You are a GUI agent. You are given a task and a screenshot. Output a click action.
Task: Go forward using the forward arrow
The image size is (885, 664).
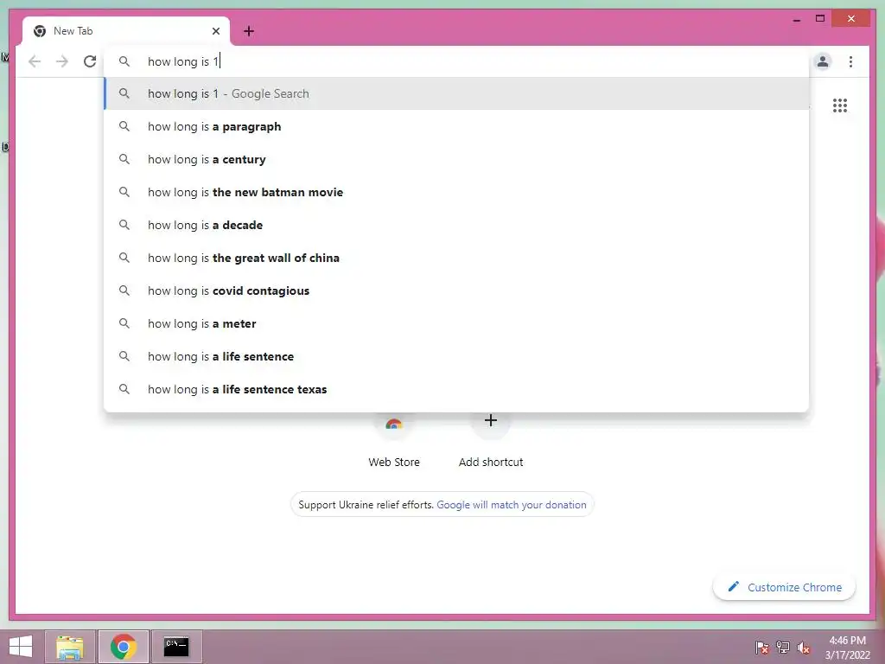tap(62, 61)
